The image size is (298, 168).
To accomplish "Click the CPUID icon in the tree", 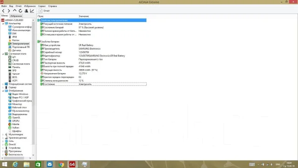I will click(10, 60).
